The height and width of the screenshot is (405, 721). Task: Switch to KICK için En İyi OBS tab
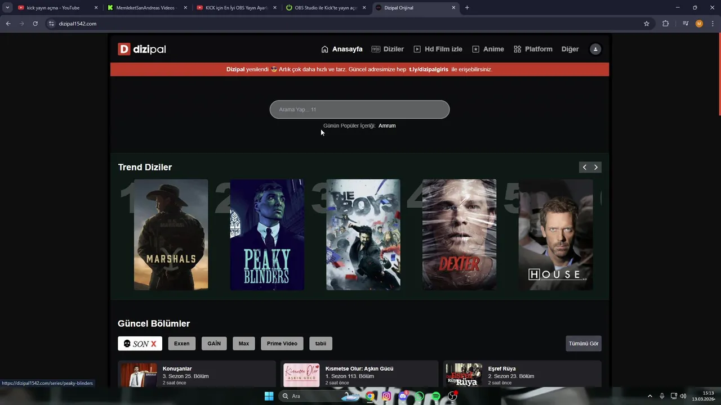(x=235, y=8)
